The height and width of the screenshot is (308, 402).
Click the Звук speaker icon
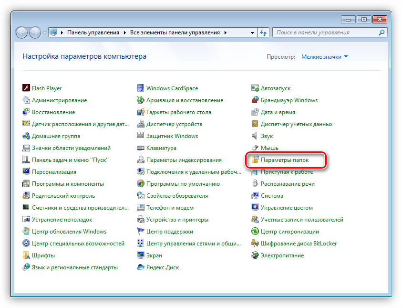[x=255, y=136]
